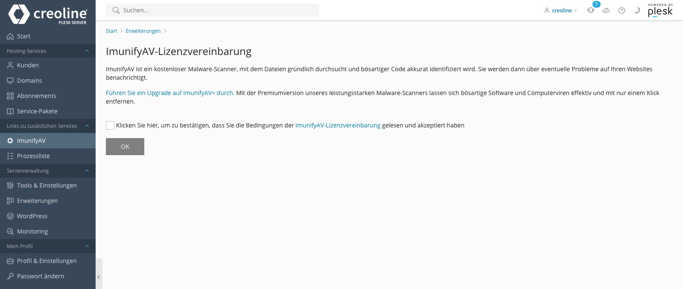Collapse the Hosting-Services section
Image resolution: width=683 pixels, height=289 pixels.
87,51
